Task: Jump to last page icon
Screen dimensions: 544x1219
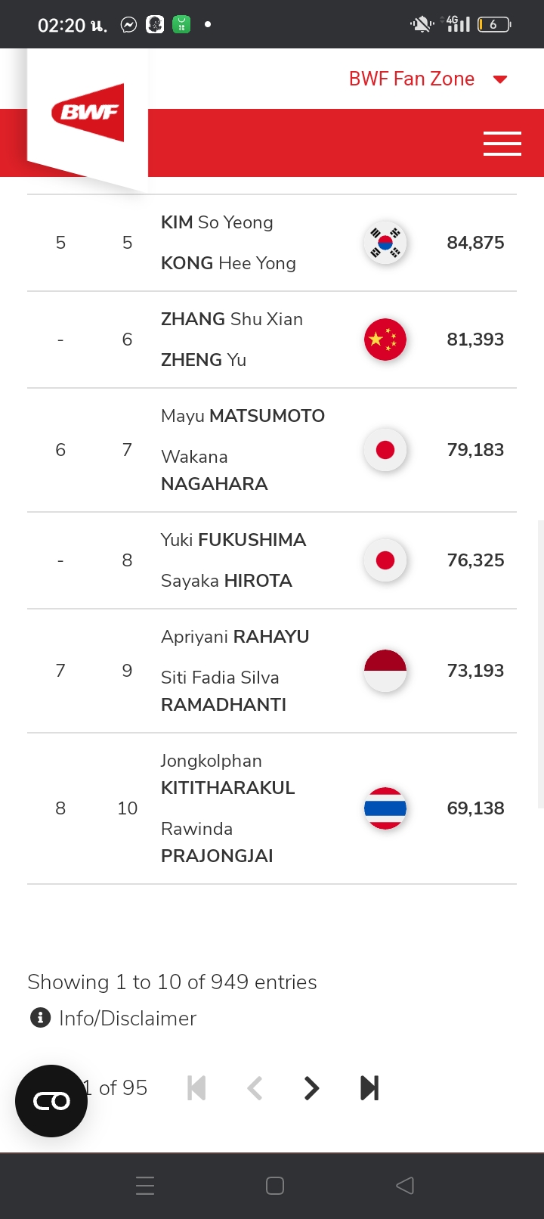Action: [x=369, y=1088]
